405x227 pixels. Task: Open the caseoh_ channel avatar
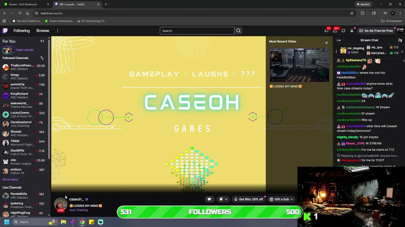[x=60, y=204]
